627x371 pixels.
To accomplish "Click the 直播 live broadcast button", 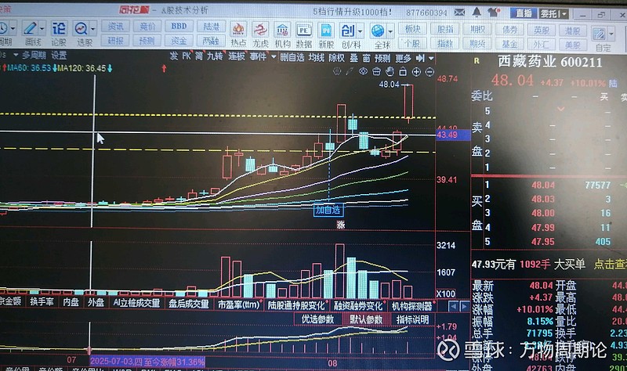I will (x=524, y=13).
